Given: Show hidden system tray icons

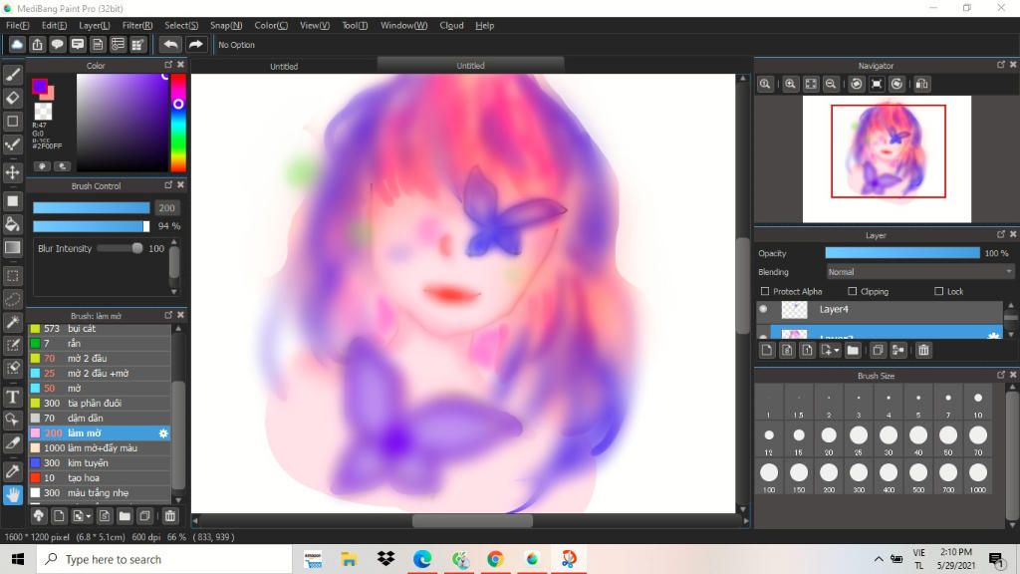Looking at the screenshot, I should tap(879, 559).
